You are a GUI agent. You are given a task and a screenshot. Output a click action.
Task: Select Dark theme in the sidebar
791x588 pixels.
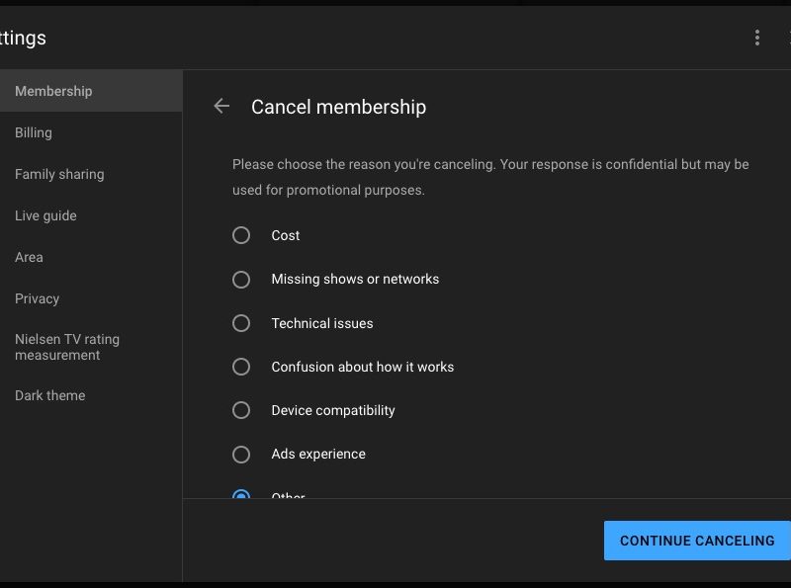(50, 395)
